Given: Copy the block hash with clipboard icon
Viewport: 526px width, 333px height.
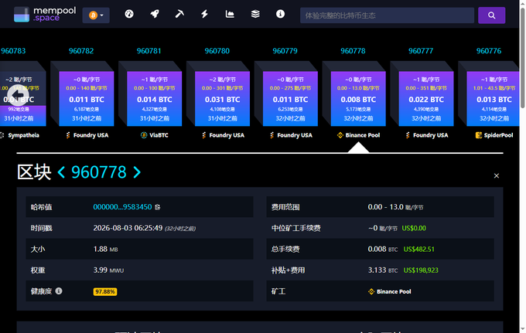Looking at the screenshot, I should 157,207.
